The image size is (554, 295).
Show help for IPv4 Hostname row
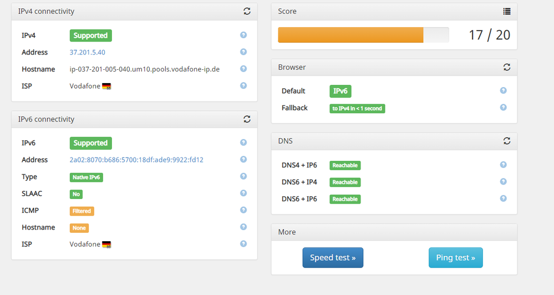coord(243,69)
